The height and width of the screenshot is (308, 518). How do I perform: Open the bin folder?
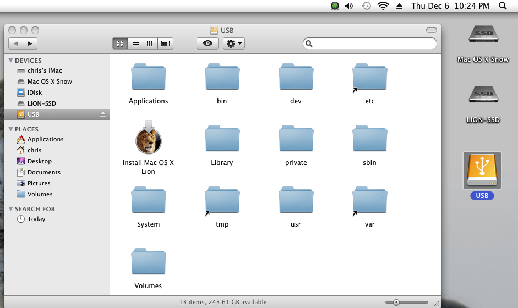click(222, 77)
